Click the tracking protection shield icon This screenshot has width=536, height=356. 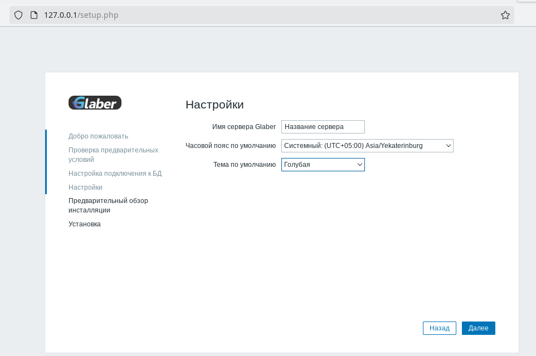(x=18, y=16)
